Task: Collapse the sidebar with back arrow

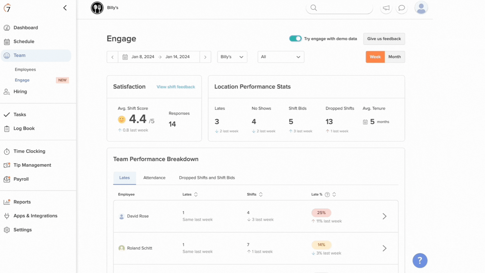Action: coord(65,8)
